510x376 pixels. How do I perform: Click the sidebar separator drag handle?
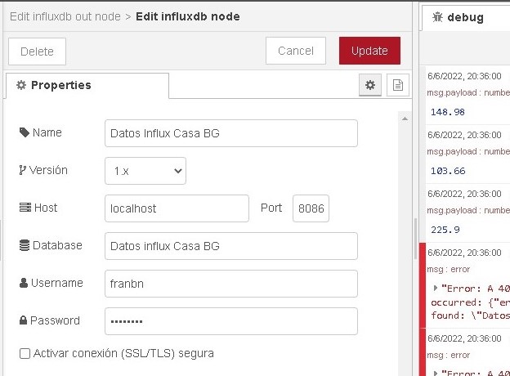click(415, 239)
